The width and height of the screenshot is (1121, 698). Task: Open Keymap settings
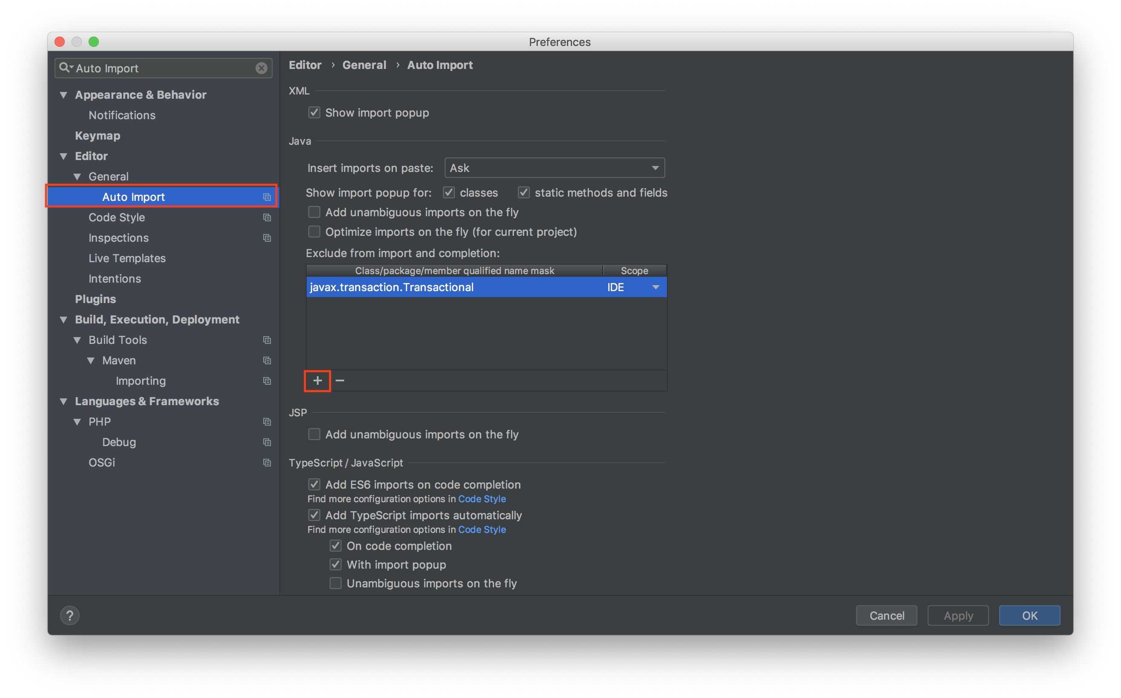coord(98,136)
